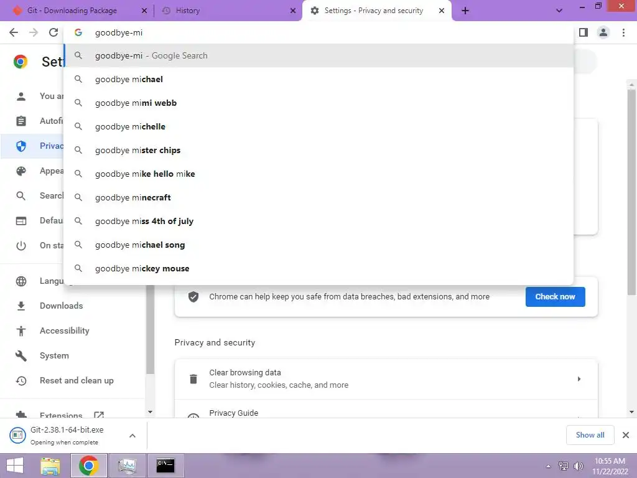Viewport: 637px width, 478px height.
Task: Select the goodbye-mi Google Search suggestion
Action: click(x=319, y=55)
